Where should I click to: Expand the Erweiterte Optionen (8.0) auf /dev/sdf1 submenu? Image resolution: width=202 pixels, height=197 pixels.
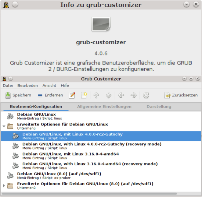(4, 186)
